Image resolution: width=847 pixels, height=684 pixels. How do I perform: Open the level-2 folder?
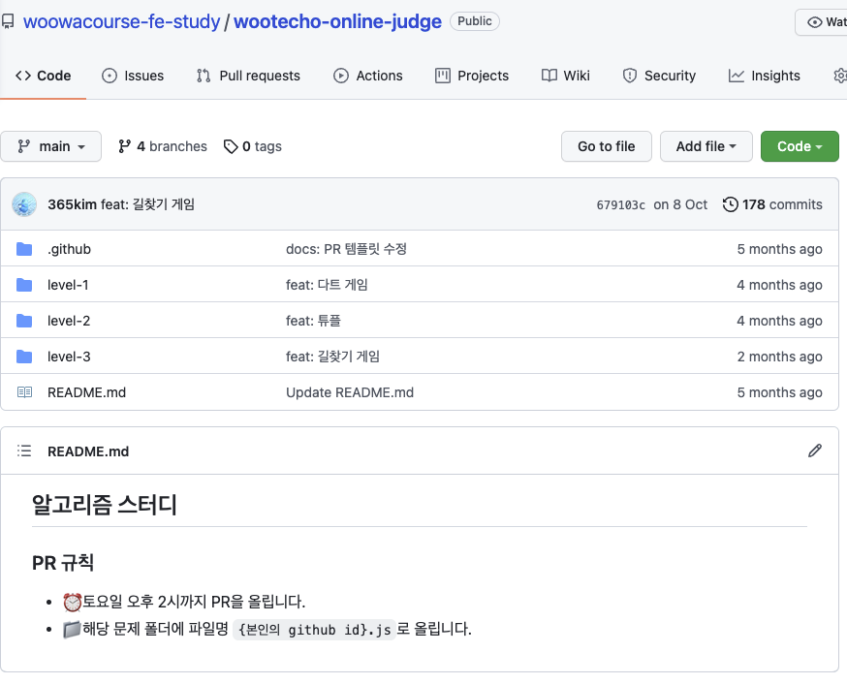[x=69, y=321]
